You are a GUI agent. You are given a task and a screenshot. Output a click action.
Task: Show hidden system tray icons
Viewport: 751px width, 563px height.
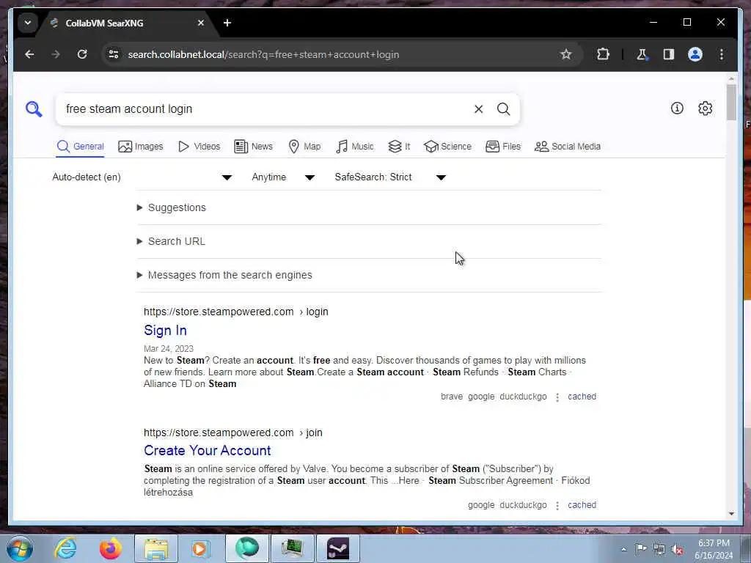pos(623,550)
